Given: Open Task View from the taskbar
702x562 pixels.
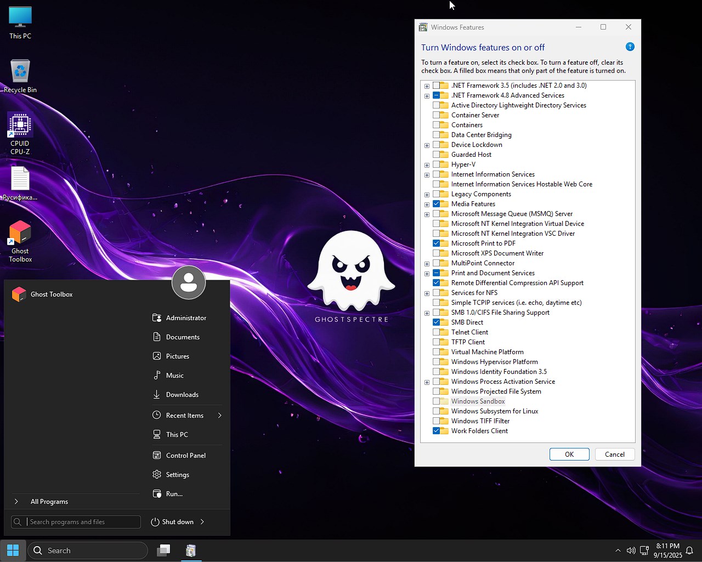Looking at the screenshot, I should [163, 550].
